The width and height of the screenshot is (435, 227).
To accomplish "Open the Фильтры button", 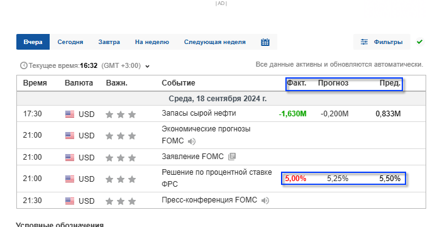I will click(x=382, y=42).
